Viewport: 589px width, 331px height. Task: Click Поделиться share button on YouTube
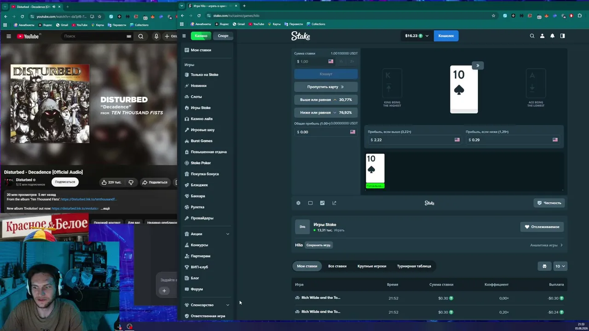click(155, 182)
